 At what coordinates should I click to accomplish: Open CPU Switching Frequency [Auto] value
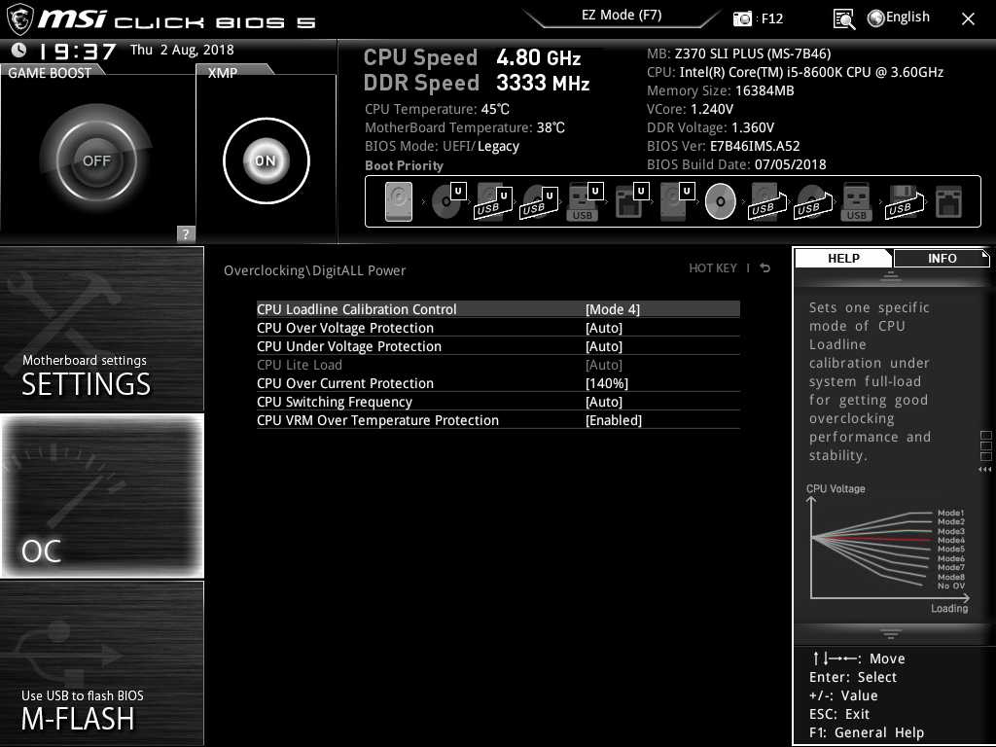(x=603, y=402)
